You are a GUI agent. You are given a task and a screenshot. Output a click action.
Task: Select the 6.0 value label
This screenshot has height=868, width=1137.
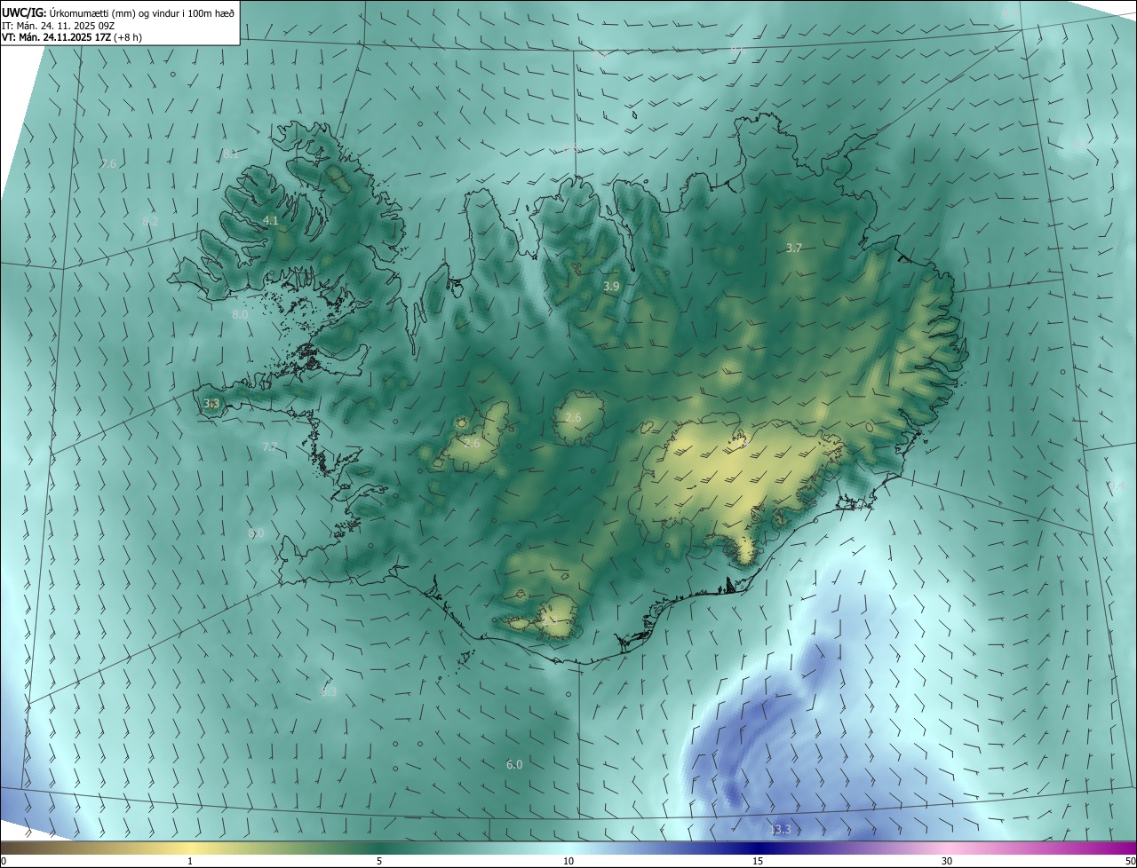coord(514,764)
